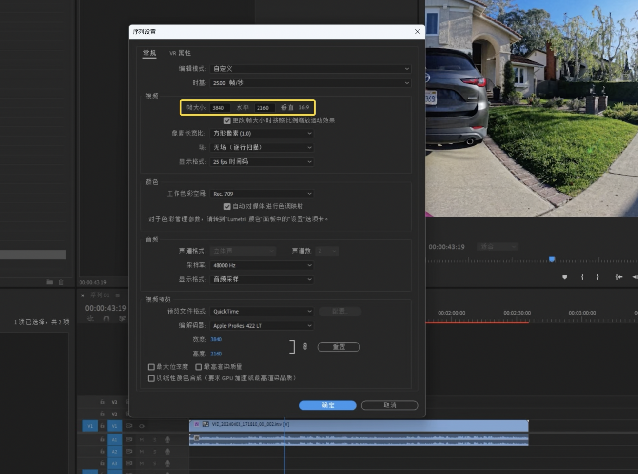Click the 取消 button
This screenshot has height=474, width=638.
point(389,405)
